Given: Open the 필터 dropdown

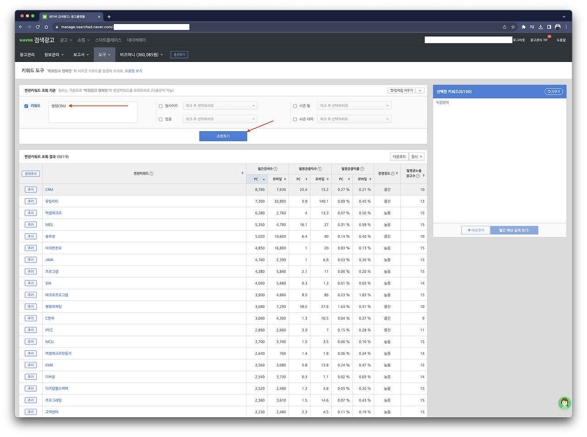Looking at the screenshot, I should pos(416,157).
